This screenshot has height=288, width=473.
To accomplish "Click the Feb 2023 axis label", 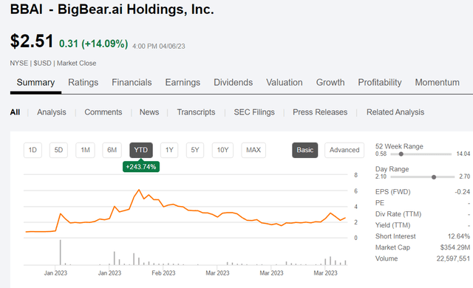I will (163, 273).
